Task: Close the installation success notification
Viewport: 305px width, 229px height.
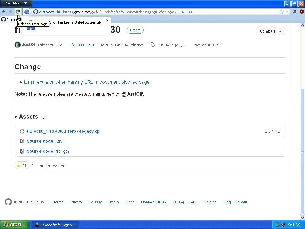Action: 107,21
